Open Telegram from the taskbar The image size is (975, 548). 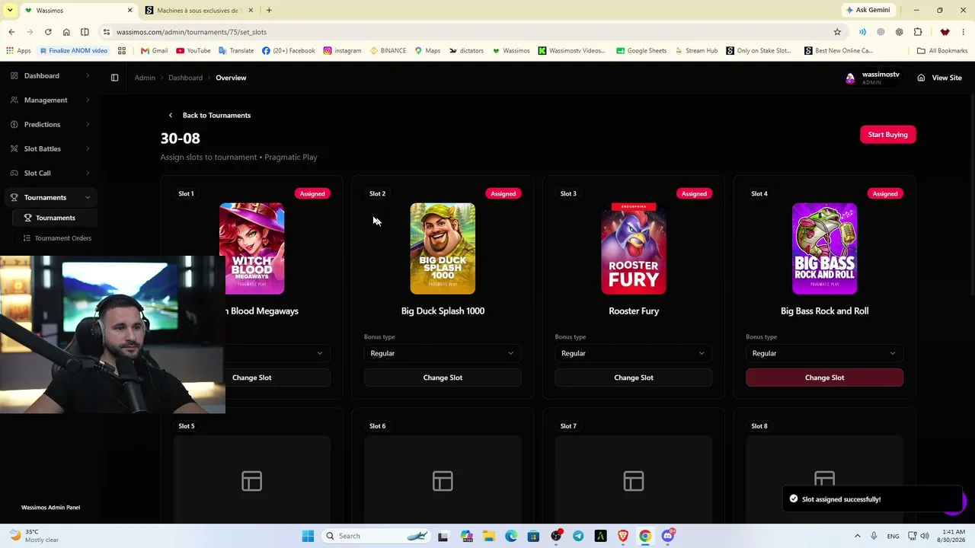(x=578, y=536)
